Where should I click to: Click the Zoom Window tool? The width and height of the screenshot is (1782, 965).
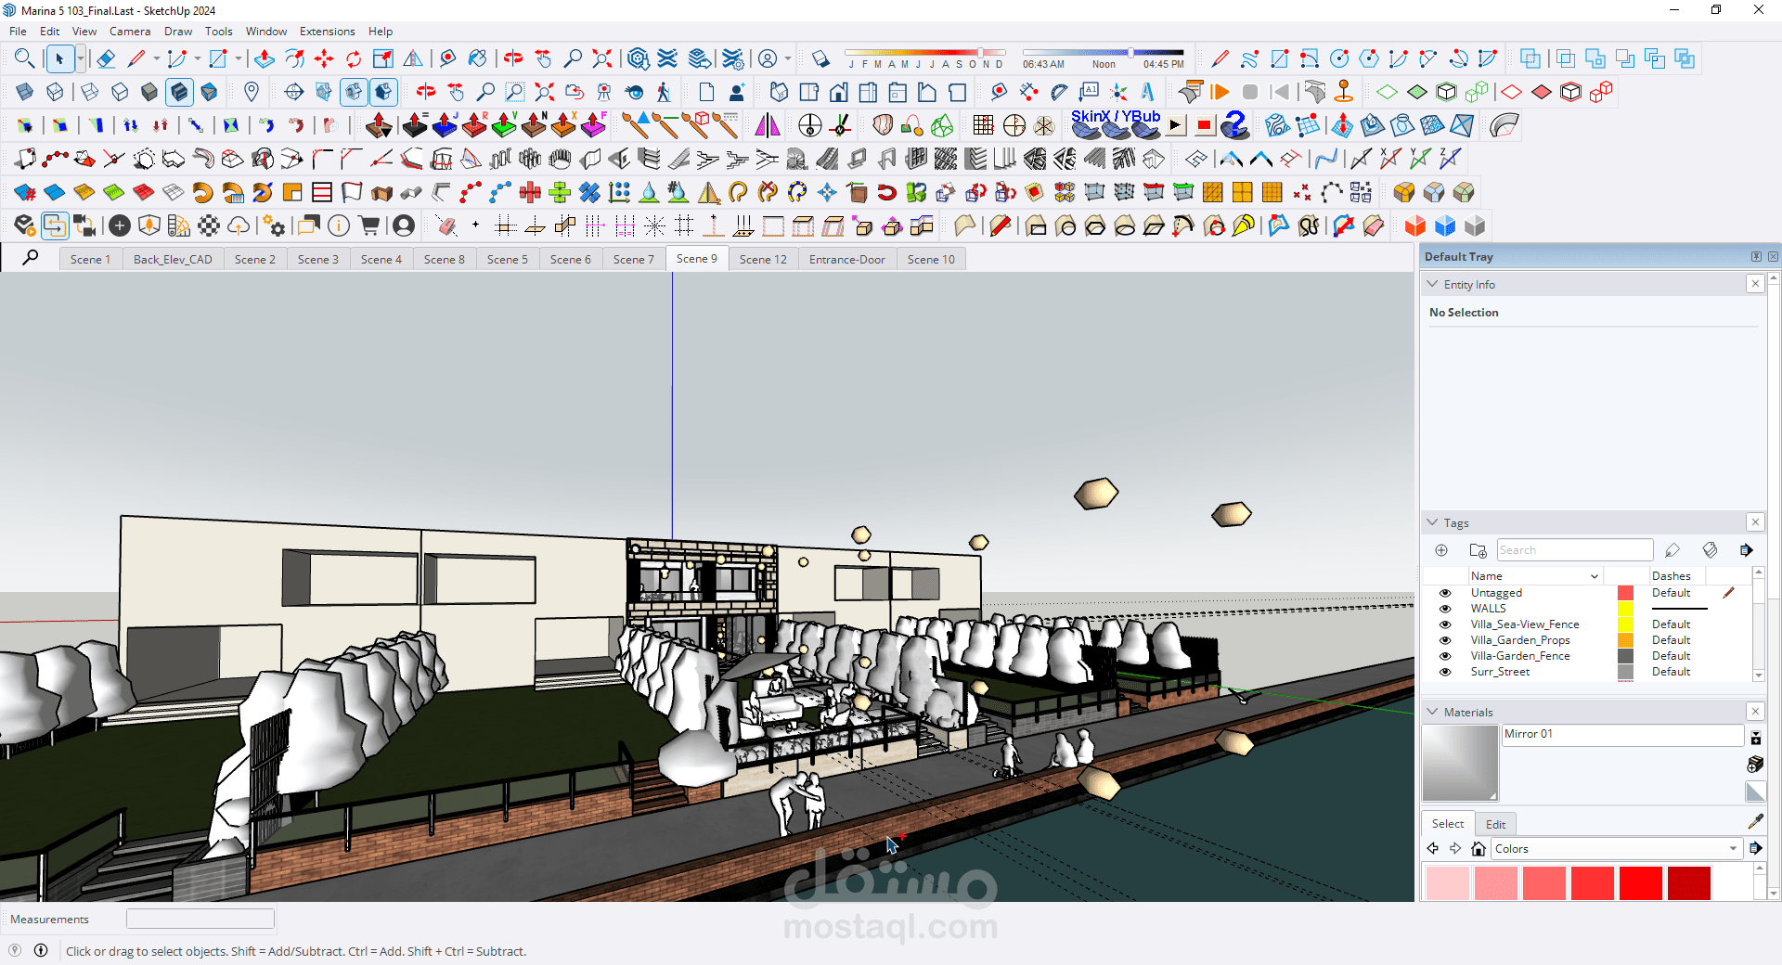click(x=514, y=92)
